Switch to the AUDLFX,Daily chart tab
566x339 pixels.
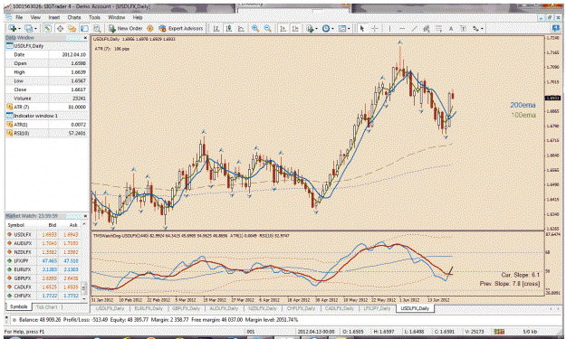pyautogui.click(x=224, y=308)
